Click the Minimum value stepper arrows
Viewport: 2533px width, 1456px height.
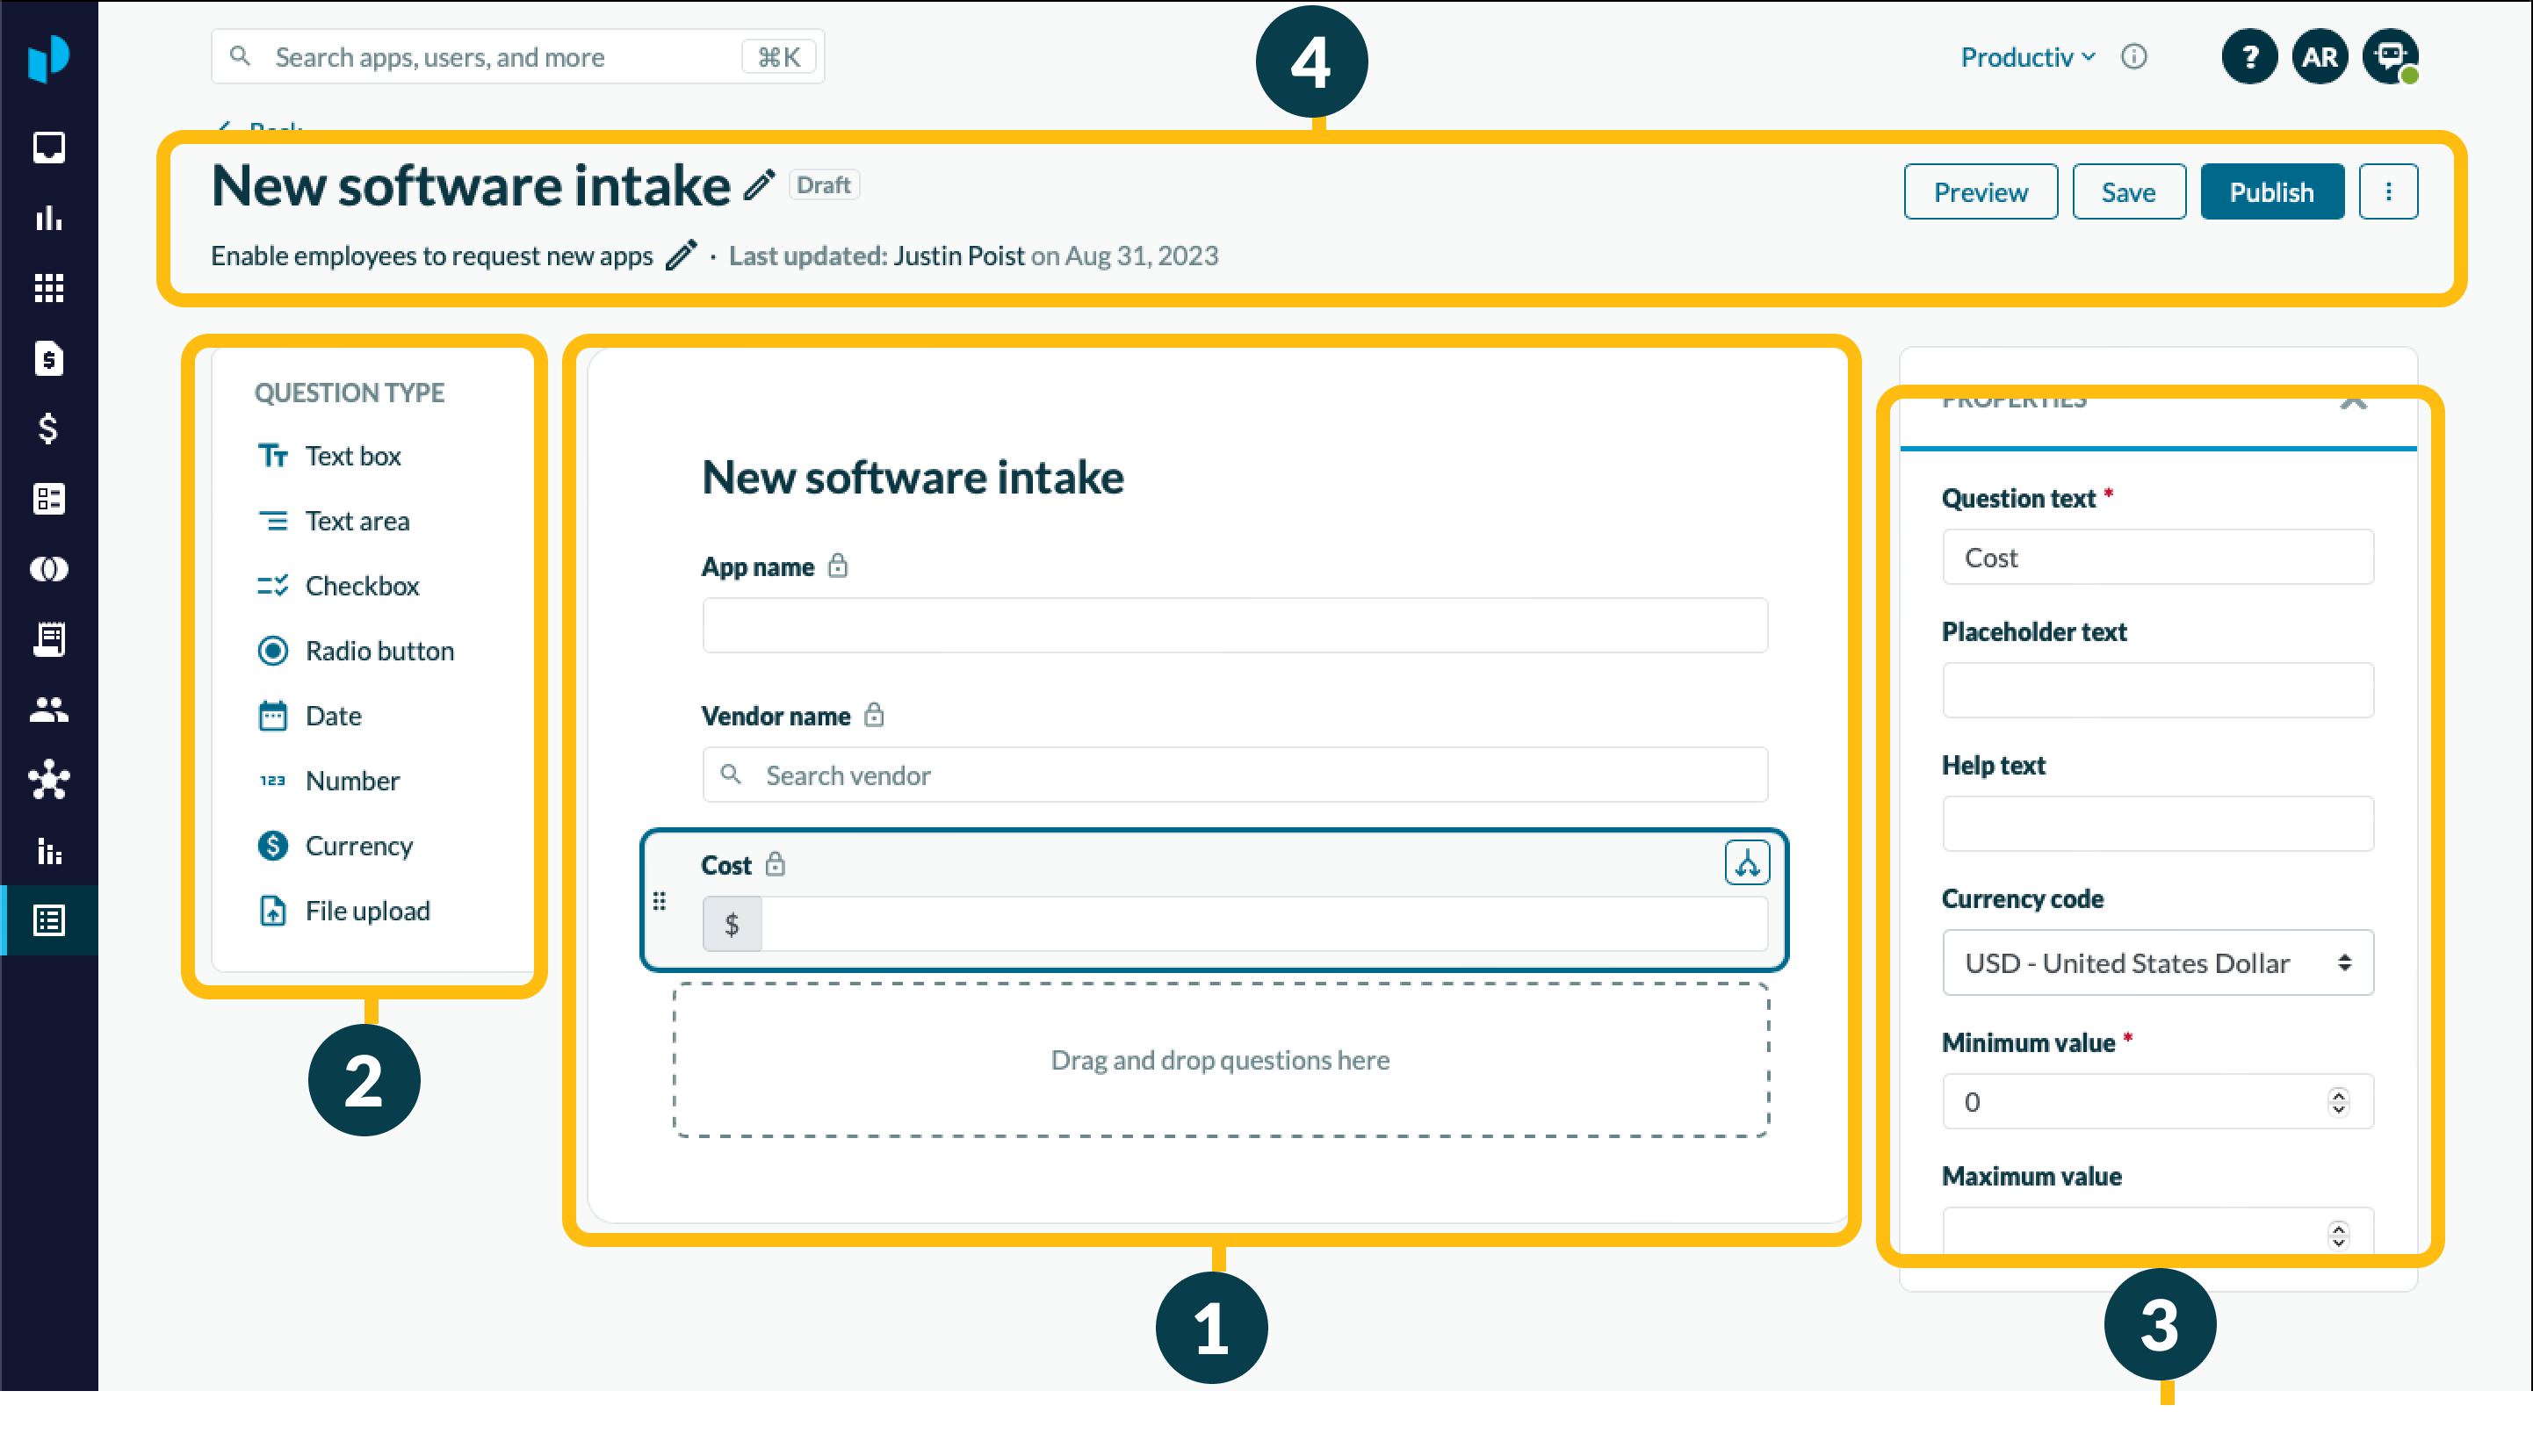[x=2337, y=1102]
